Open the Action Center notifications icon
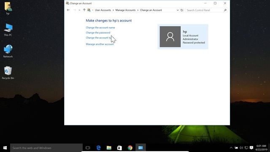The height and width of the screenshot is (152, 270). (x=251, y=148)
